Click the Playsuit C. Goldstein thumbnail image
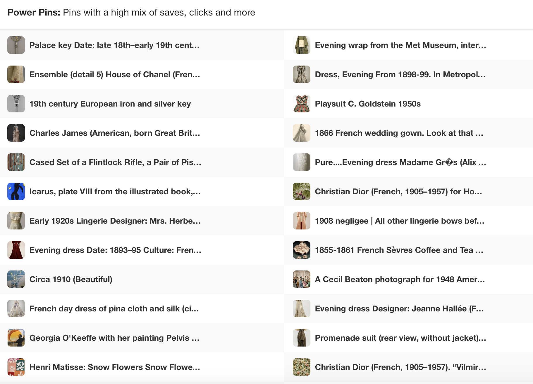The width and height of the screenshot is (533, 384). pos(302,104)
